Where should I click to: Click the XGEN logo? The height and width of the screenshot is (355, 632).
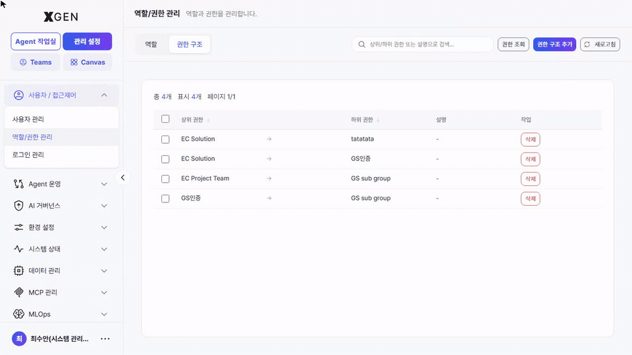click(x=61, y=16)
